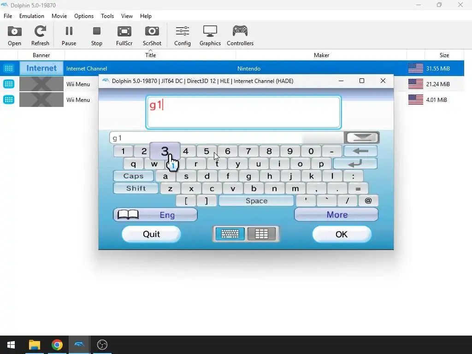Open File Explorer from taskbar

point(34,345)
